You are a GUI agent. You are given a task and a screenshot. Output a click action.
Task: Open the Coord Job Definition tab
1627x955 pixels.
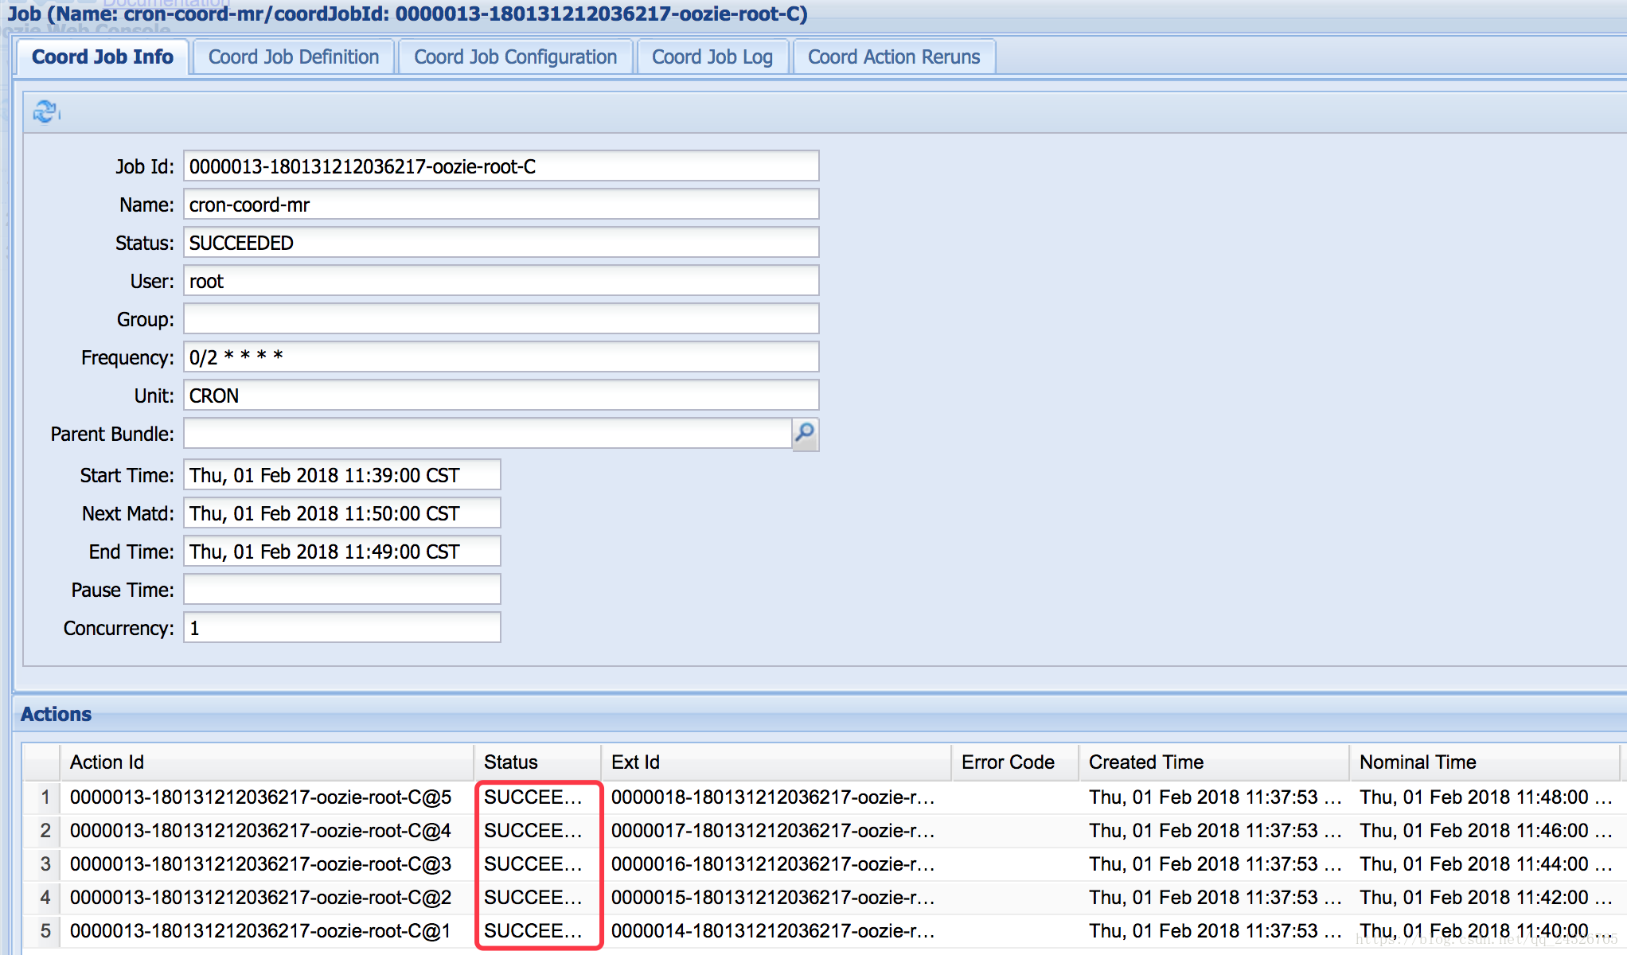pyautogui.click(x=294, y=57)
